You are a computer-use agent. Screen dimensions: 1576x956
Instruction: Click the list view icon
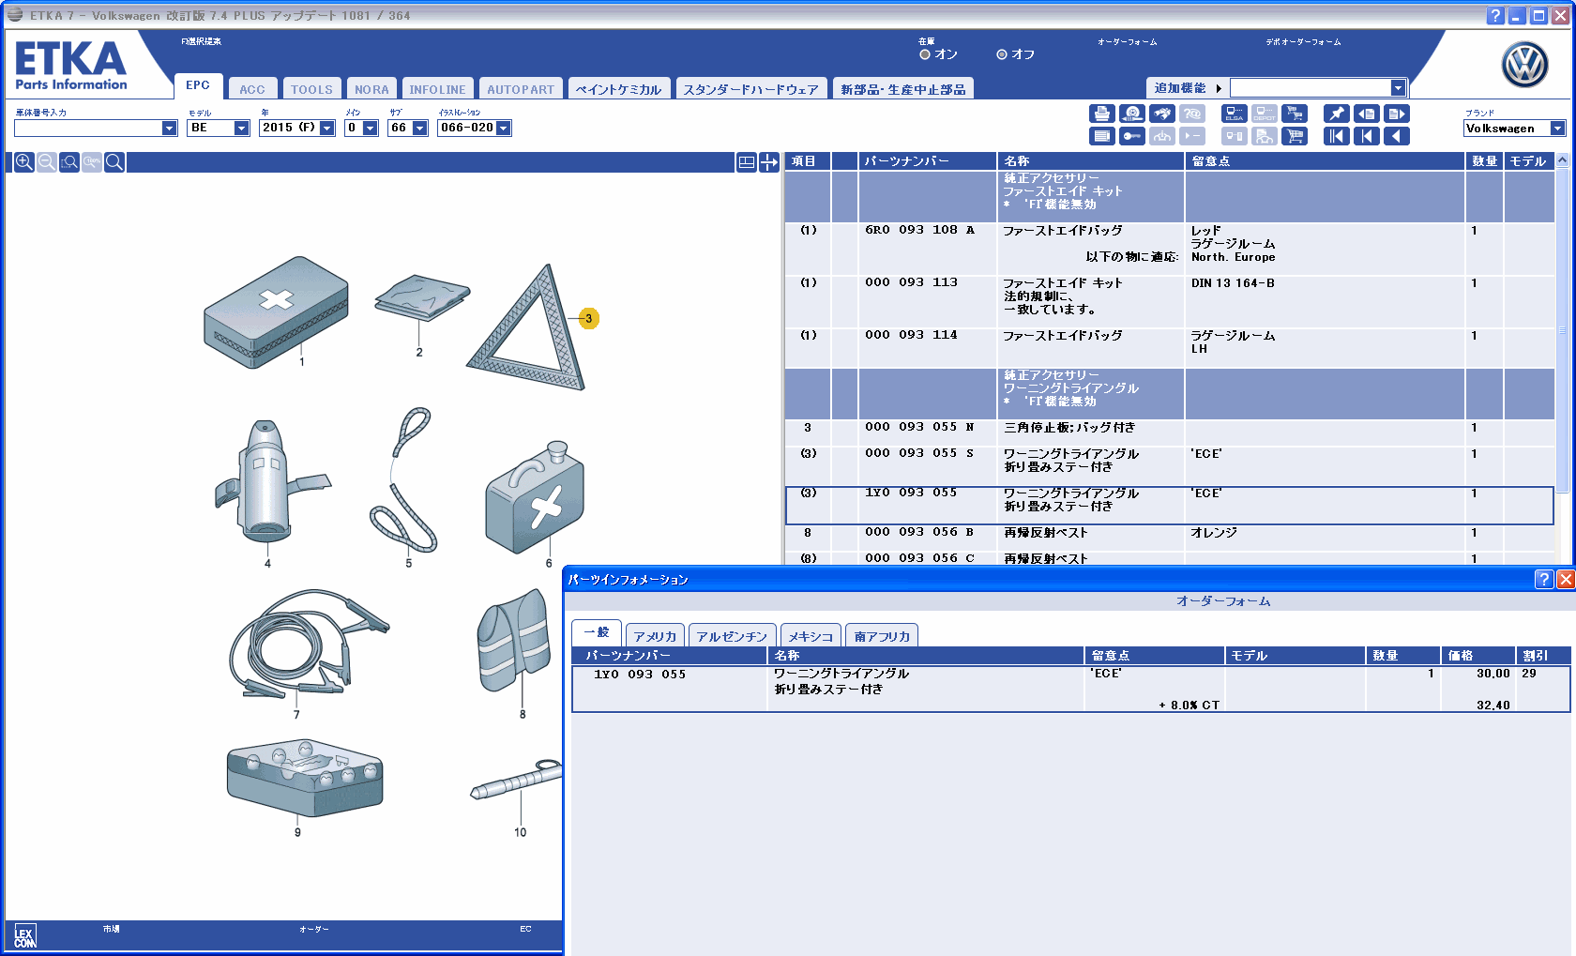pyautogui.click(x=1101, y=136)
